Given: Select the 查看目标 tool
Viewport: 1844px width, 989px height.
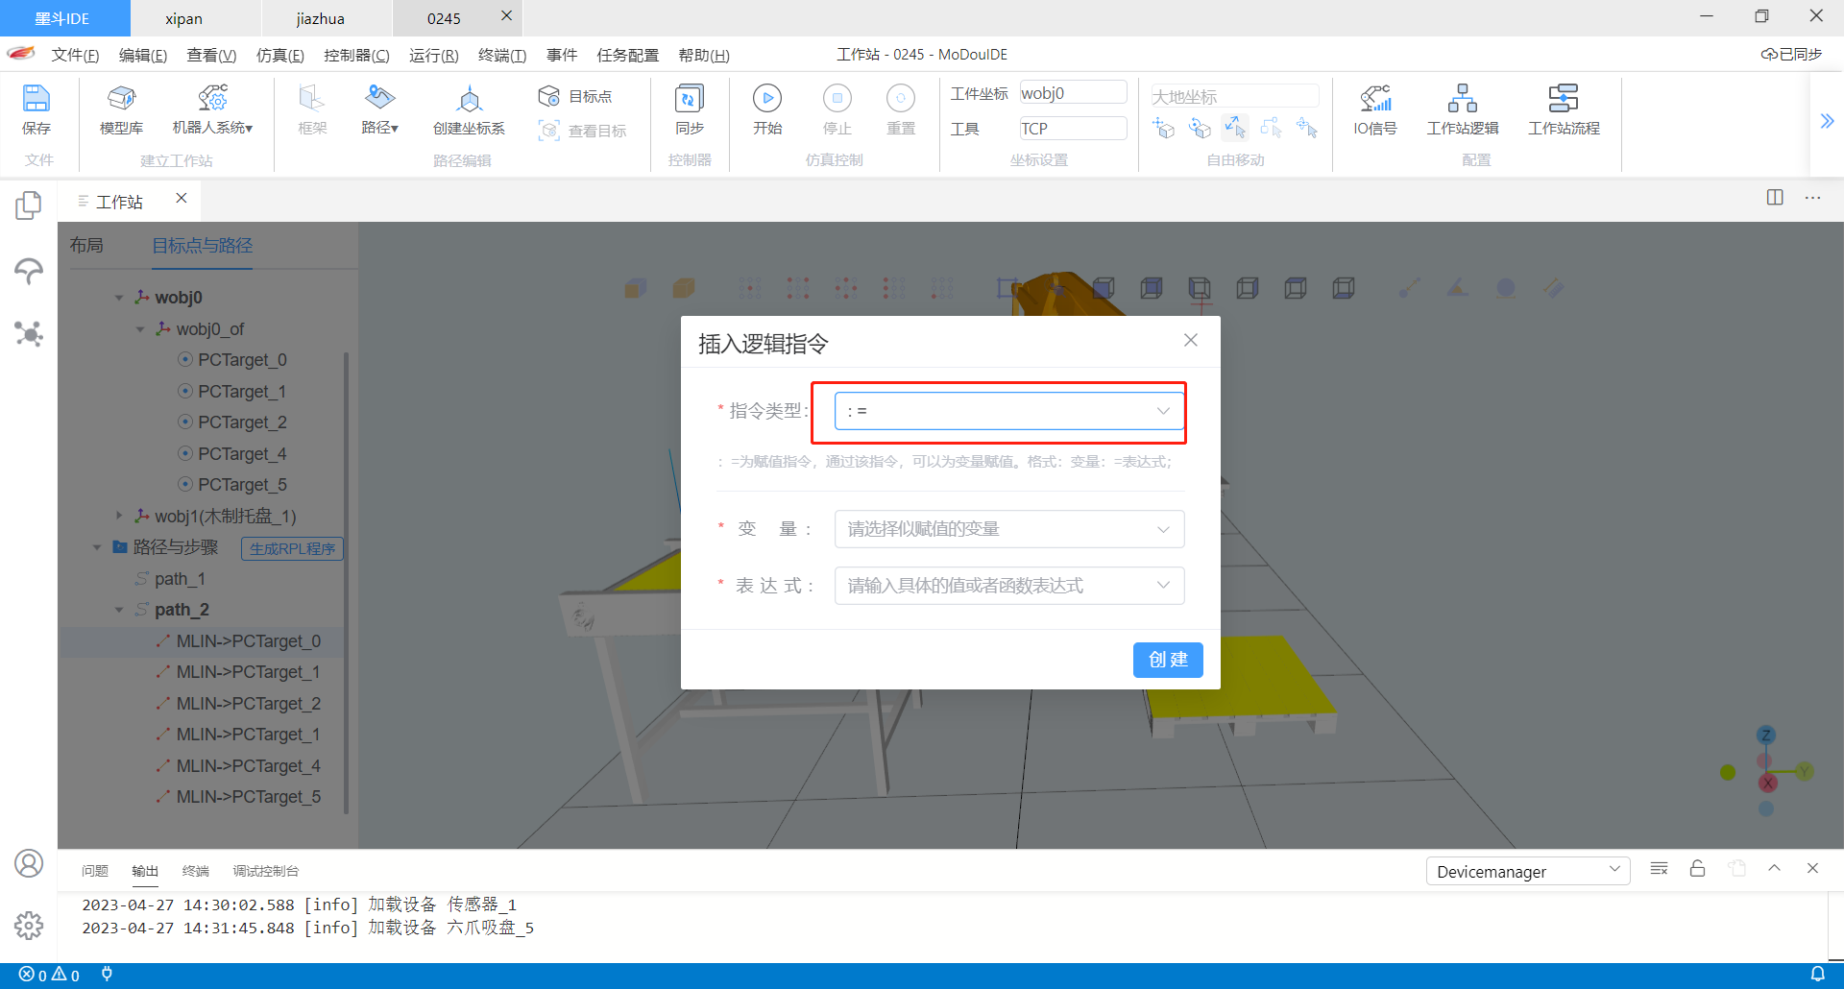Looking at the screenshot, I should (584, 131).
